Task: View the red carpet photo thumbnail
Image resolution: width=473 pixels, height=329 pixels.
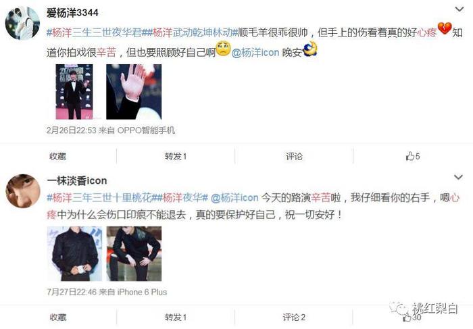Action: 74,92
